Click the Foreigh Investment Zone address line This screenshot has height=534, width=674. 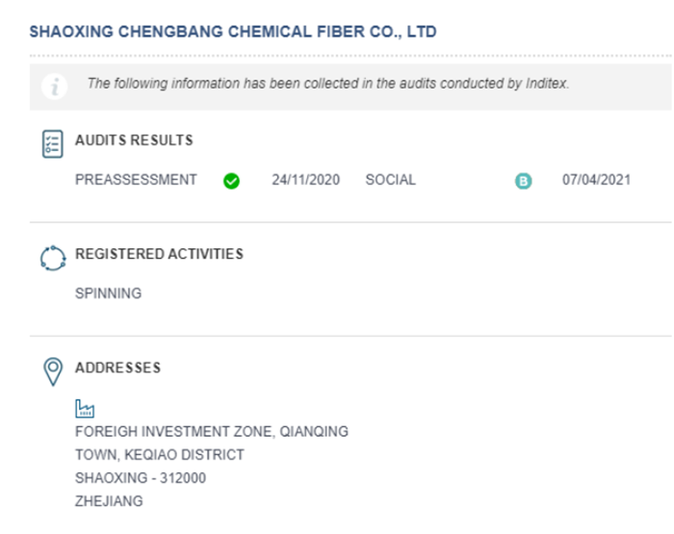tap(212, 431)
